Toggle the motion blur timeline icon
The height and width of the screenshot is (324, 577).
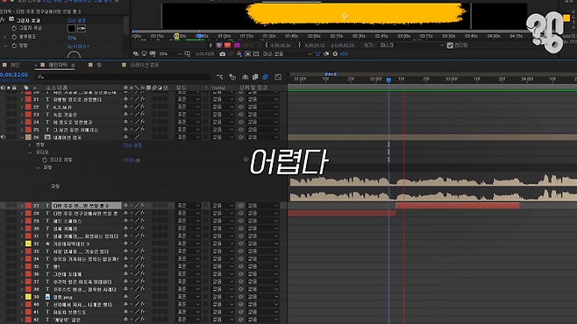(x=266, y=77)
